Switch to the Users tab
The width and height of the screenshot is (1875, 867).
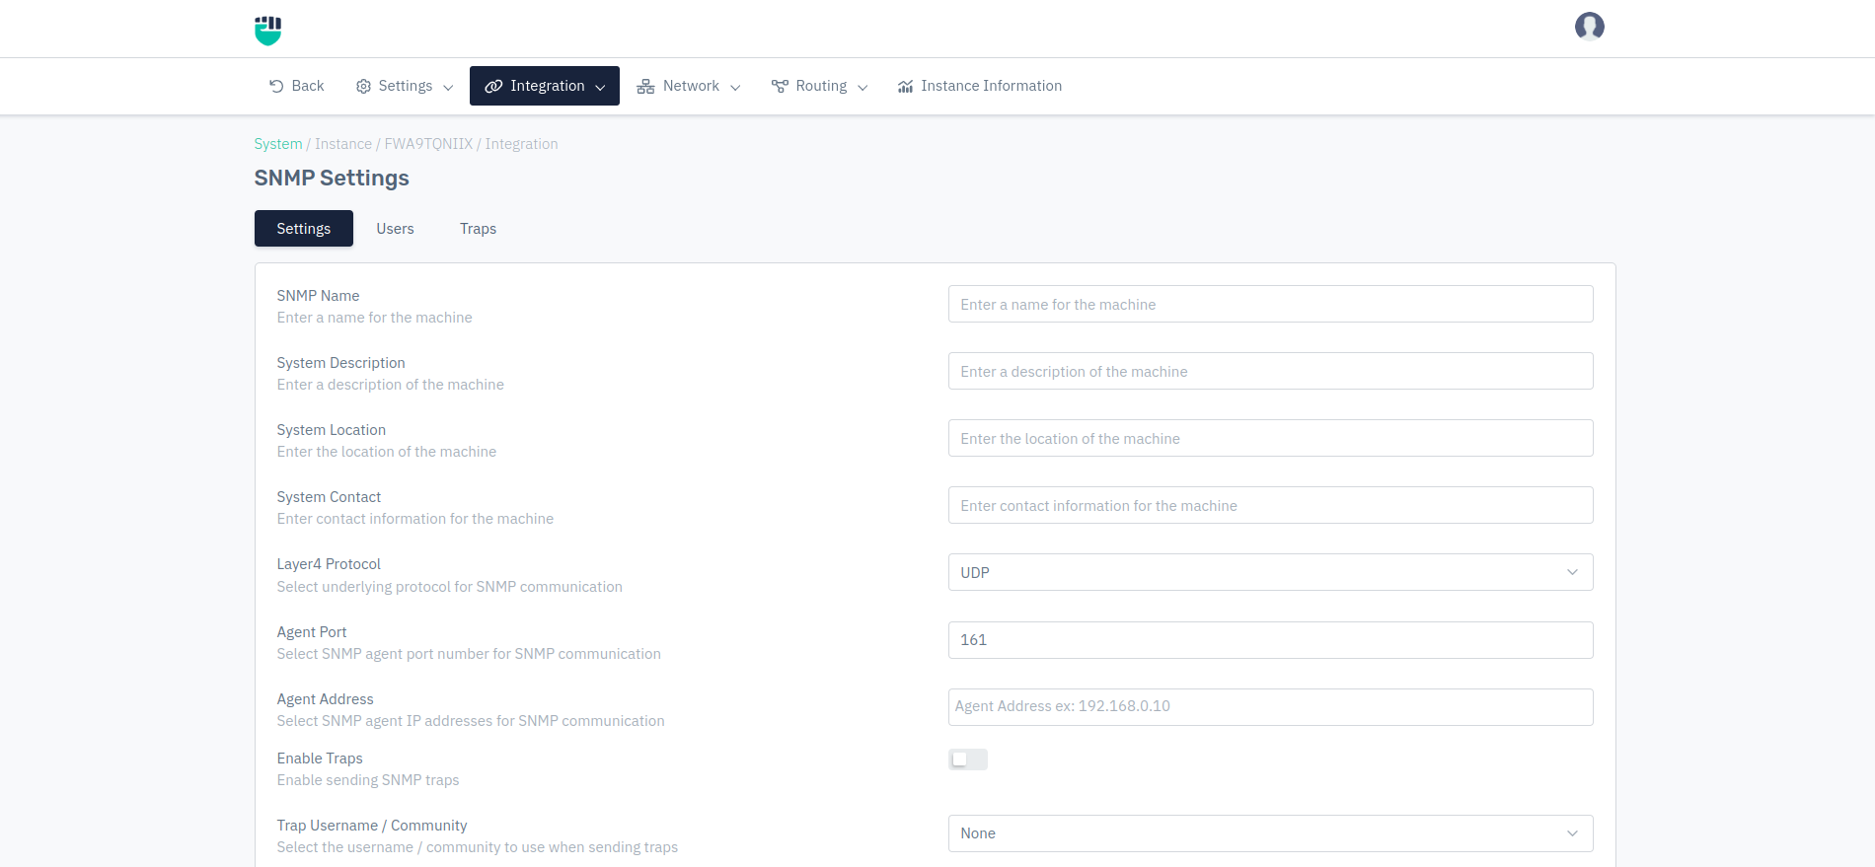click(395, 229)
